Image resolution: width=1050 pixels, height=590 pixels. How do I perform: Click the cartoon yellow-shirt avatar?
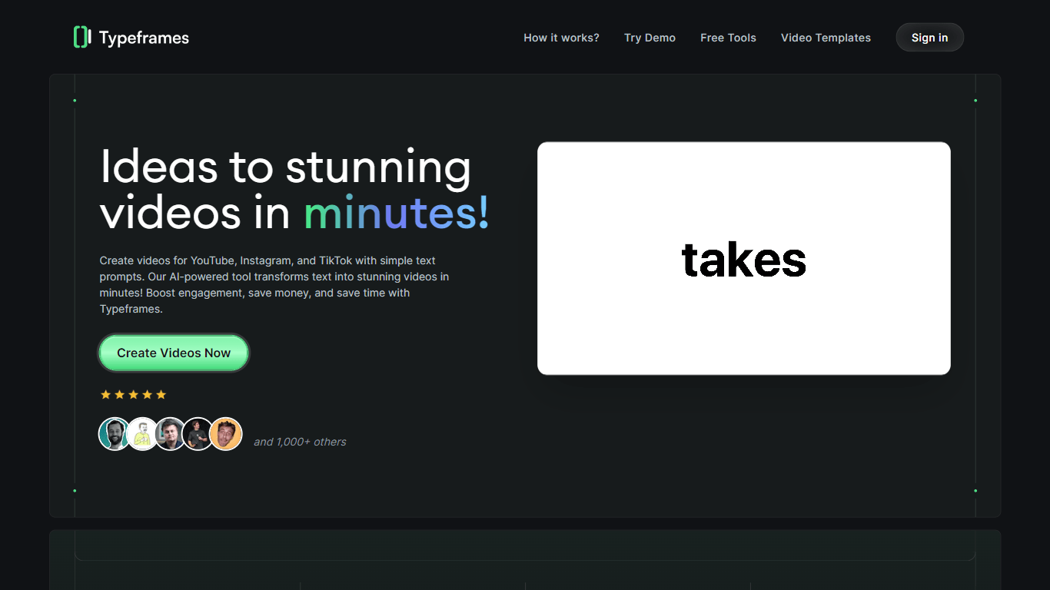[x=143, y=434]
